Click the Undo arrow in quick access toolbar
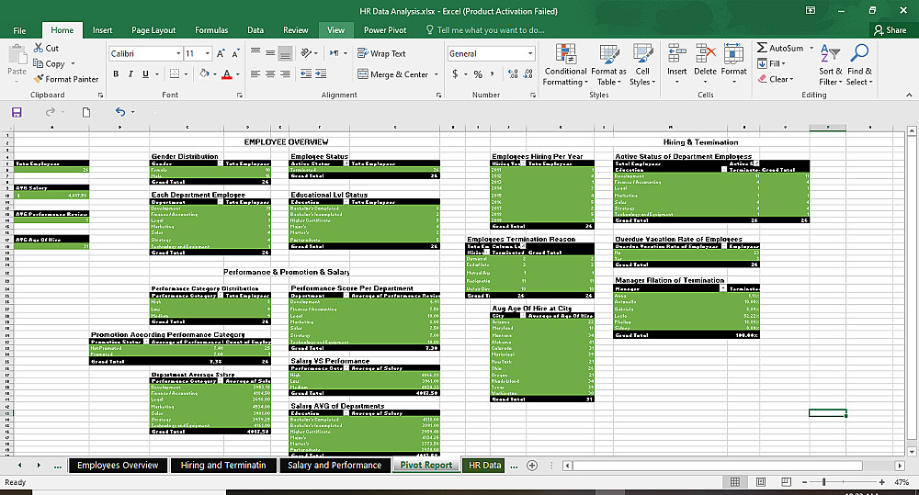This screenshot has height=495, width=919. tap(120, 112)
